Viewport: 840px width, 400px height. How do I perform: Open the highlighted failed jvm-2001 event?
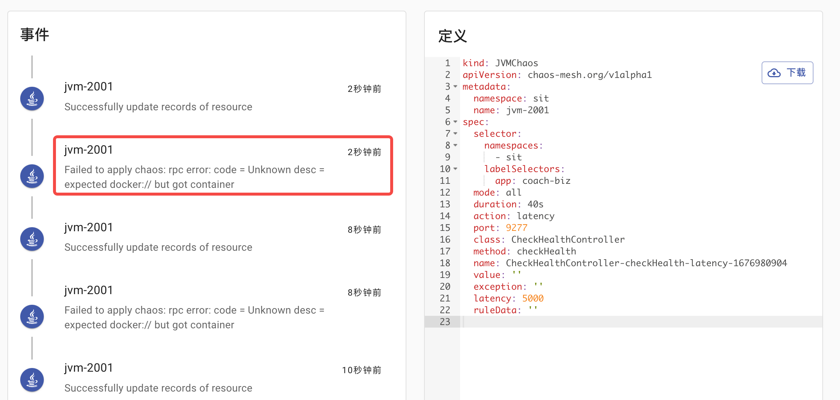pyautogui.click(x=223, y=166)
